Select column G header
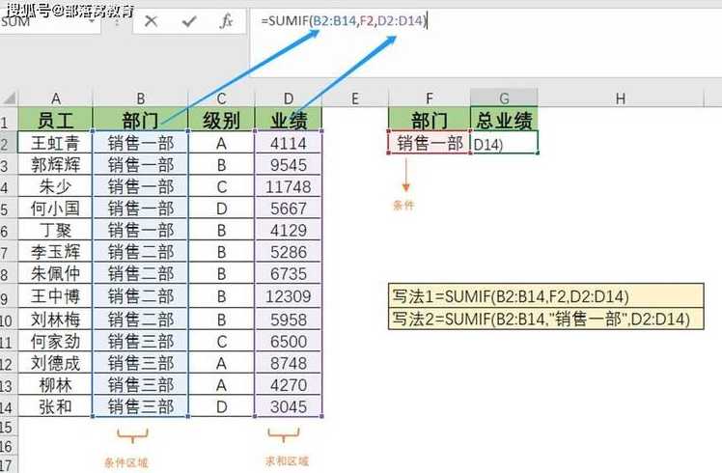 pyautogui.click(x=504, y=98)
